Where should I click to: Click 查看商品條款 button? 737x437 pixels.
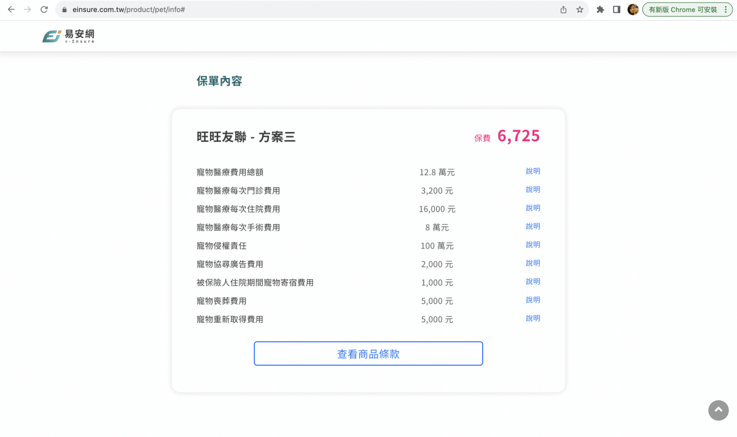pos(368,354)
